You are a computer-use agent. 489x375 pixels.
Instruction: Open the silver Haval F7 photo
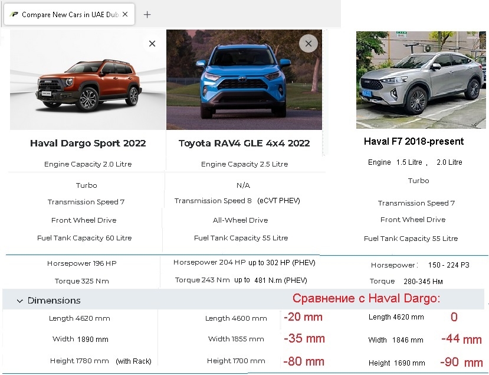point(421,80)
